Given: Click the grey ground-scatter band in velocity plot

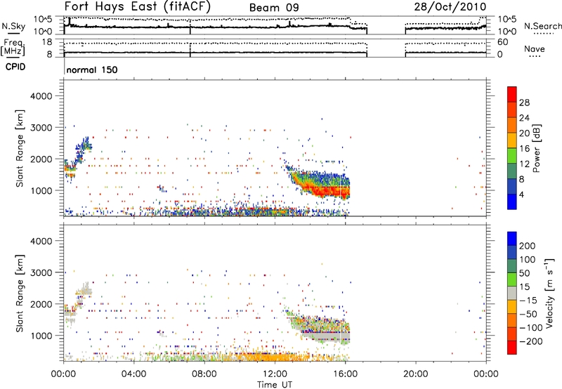Looking at the screenshot, I should [327, 336].
